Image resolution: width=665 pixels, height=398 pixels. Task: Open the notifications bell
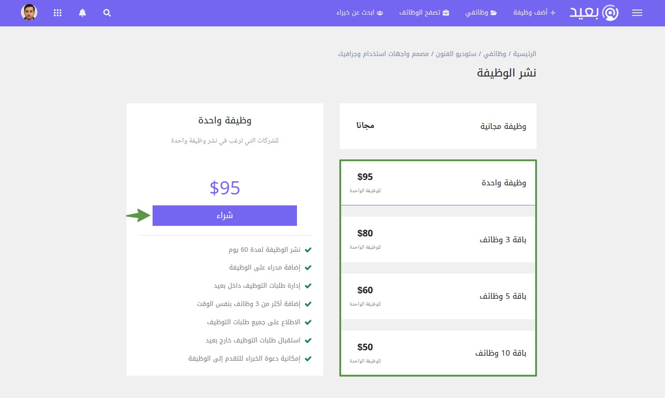point(82,13)
